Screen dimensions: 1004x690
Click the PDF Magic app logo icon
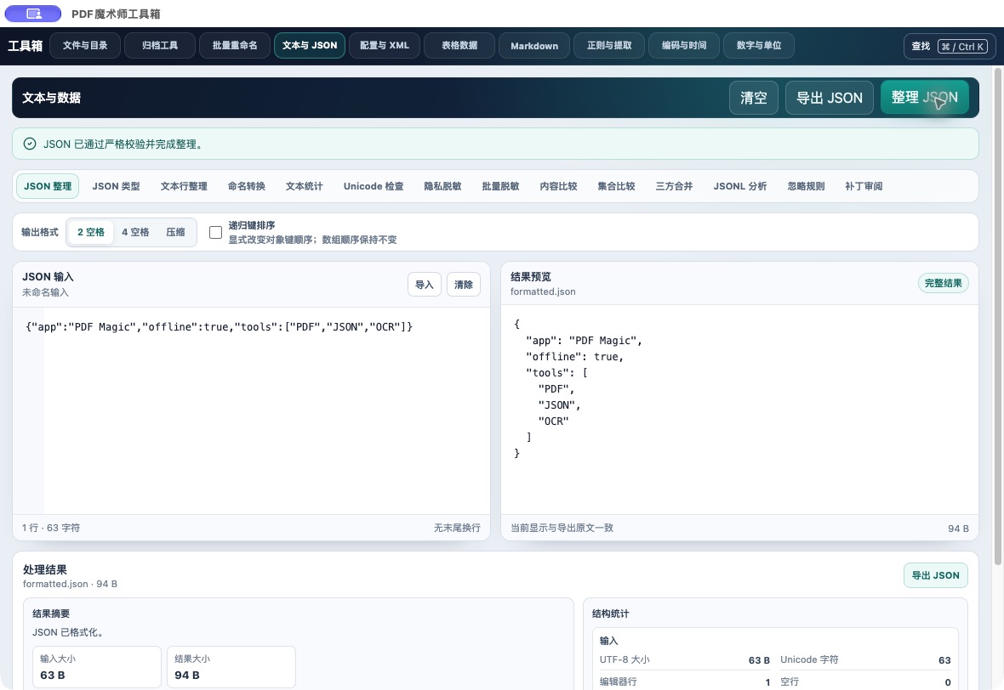(x=33, y=14)
